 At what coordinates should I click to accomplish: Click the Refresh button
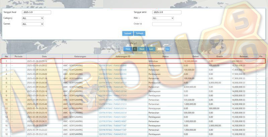click(140, 33)
